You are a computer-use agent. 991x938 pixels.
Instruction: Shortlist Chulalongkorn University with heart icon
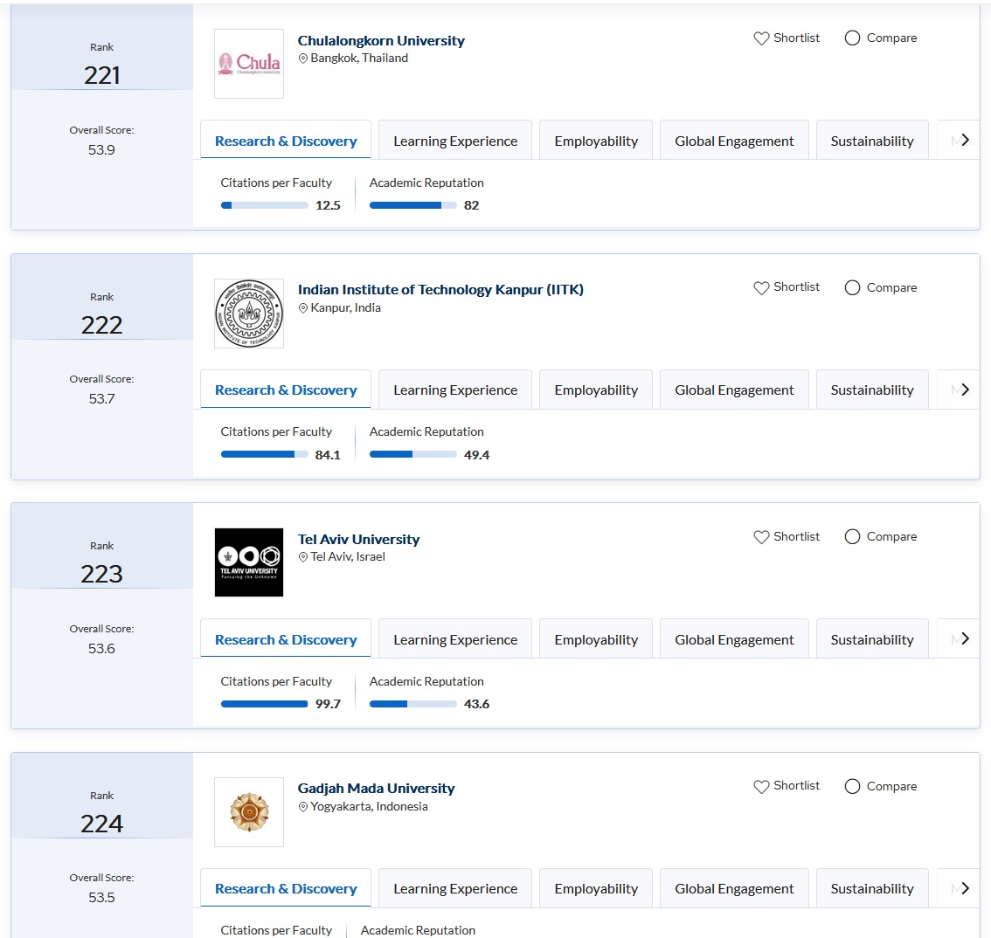761,38
